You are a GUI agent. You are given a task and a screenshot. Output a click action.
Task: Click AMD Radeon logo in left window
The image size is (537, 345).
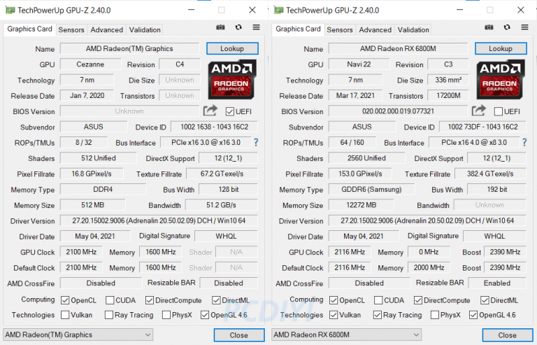coord(232,80)
